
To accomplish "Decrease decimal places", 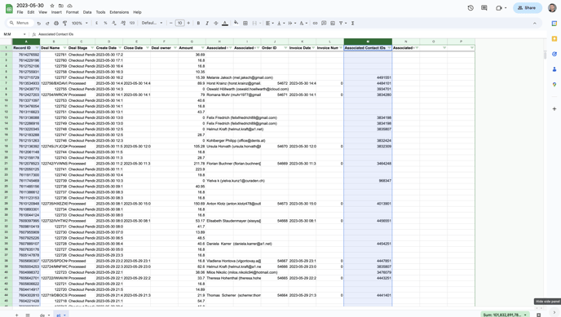I will [x=114, y=24].
